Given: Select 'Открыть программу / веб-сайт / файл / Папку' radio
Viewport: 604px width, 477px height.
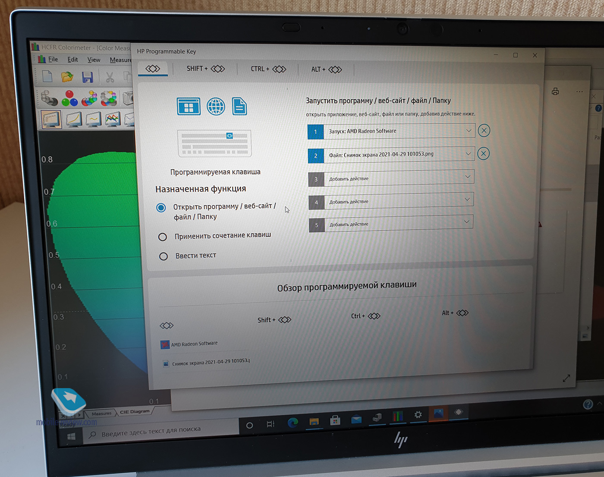Looking at the screenshot, I should [x=161, y=208].
